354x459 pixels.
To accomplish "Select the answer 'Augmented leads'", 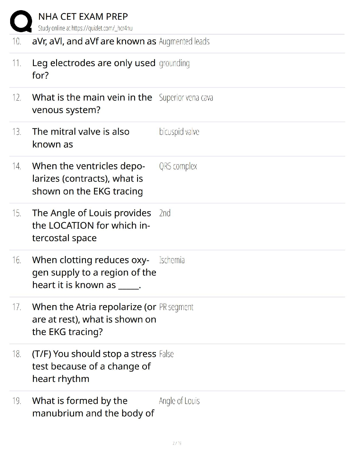I will [184, 42].
